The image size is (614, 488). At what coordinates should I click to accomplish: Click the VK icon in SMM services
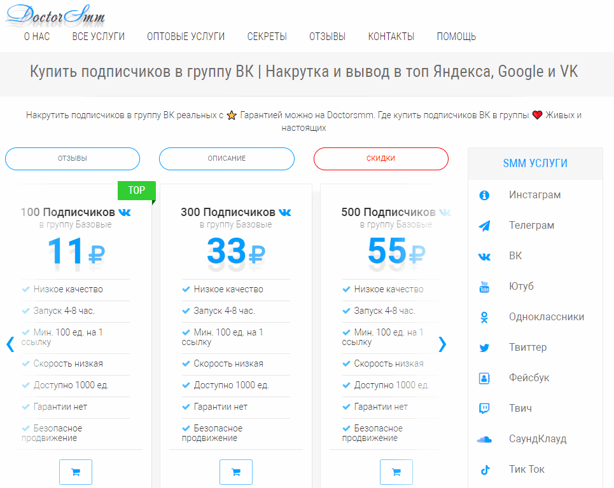[484, 257]
